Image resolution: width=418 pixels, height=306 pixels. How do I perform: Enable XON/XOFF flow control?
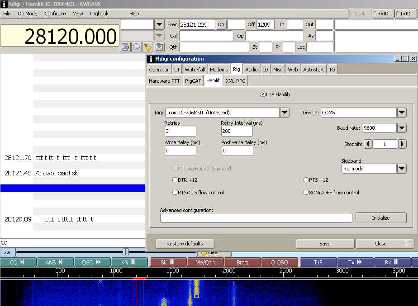point(306,193)
